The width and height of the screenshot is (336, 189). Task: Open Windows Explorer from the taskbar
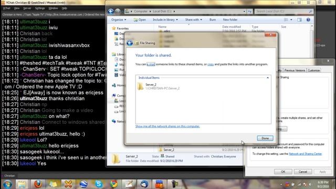[x=22, y=184]
